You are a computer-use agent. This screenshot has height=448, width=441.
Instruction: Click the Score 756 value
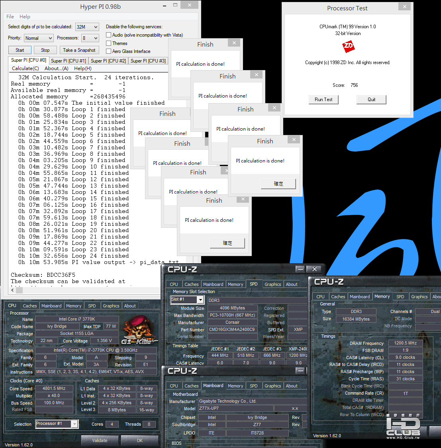point(354,85)
